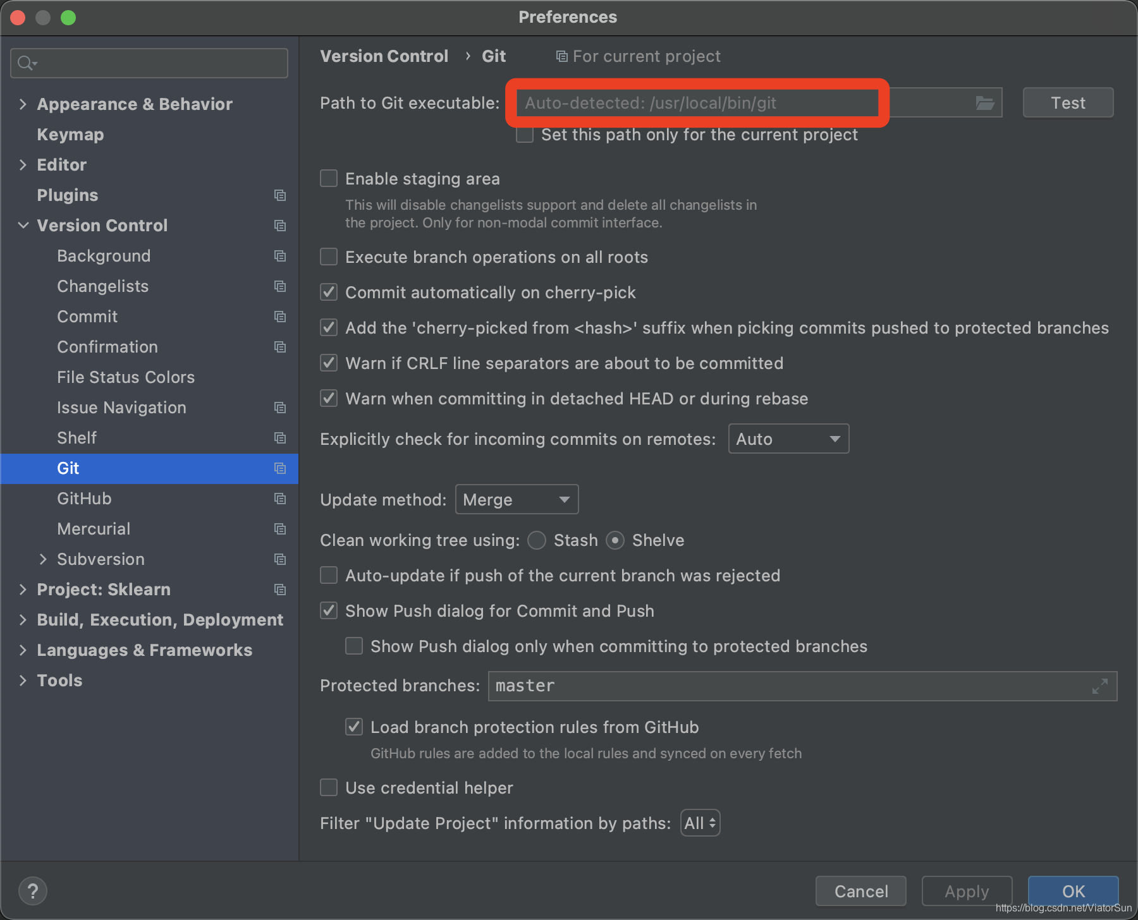Screen dimensions: 1138x920
Task: Click the For current project icon in header
Action: (x=561, y=57)
